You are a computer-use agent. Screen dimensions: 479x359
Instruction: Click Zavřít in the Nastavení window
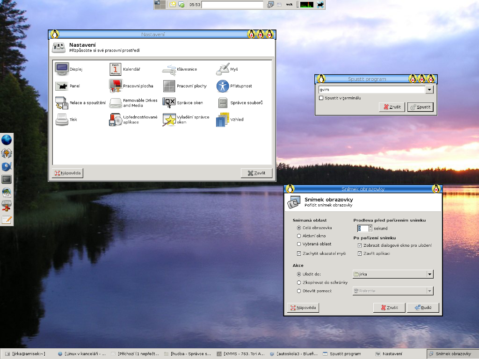coord(256,173)
